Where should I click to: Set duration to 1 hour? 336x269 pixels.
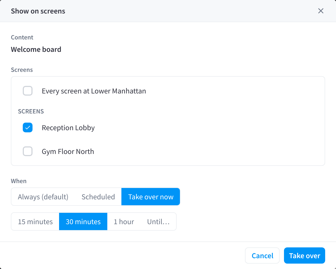coord(124,221)
